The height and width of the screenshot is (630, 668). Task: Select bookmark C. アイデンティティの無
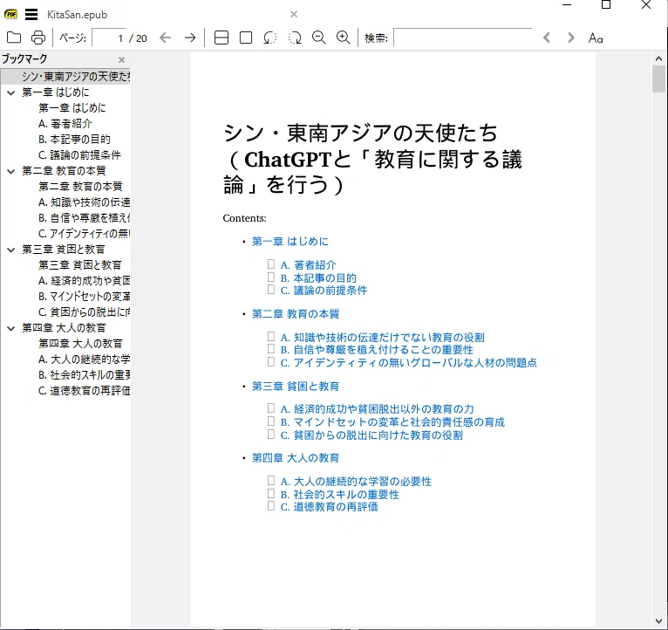tap(84, 234)
